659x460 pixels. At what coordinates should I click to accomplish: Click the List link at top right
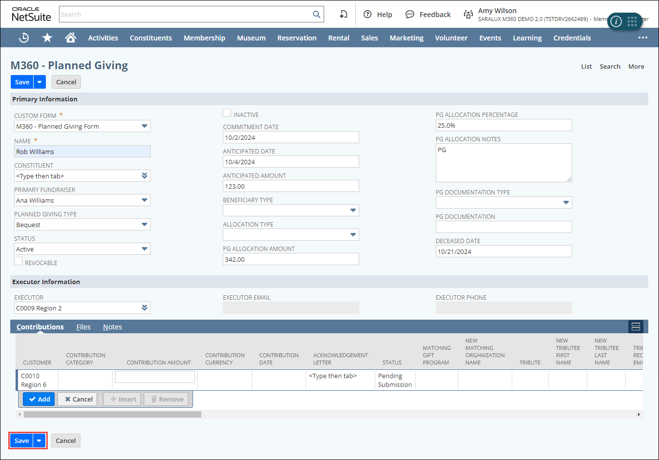pos(586,67)
